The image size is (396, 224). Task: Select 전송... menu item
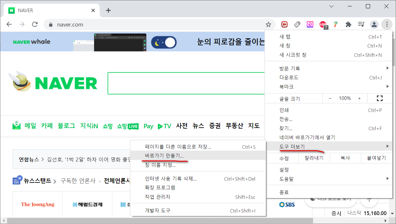[x=328, y=119]
